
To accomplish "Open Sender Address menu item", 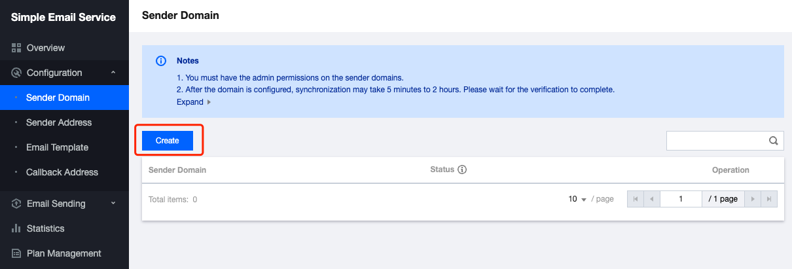I will [x=59, y=122].
